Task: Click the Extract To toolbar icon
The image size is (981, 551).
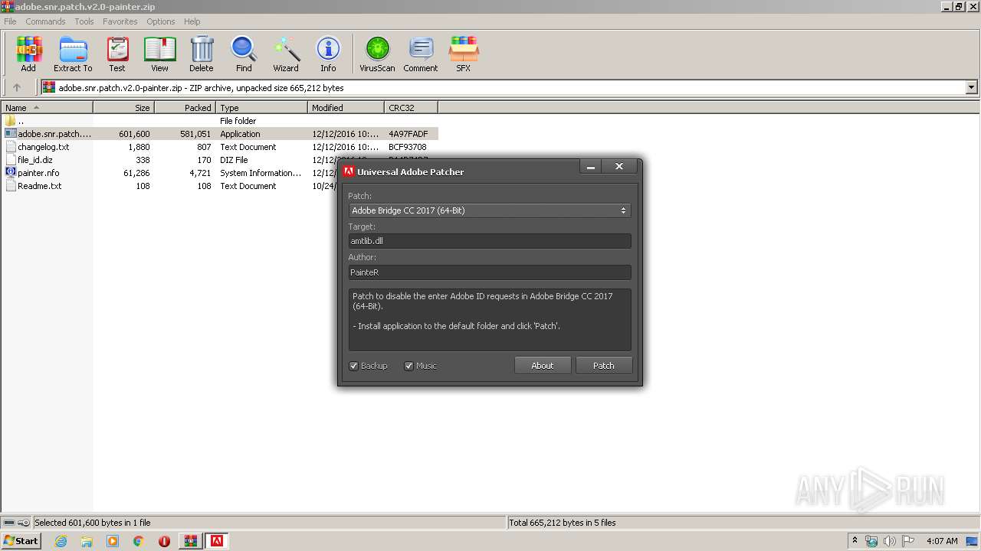Action: point(73,54)
